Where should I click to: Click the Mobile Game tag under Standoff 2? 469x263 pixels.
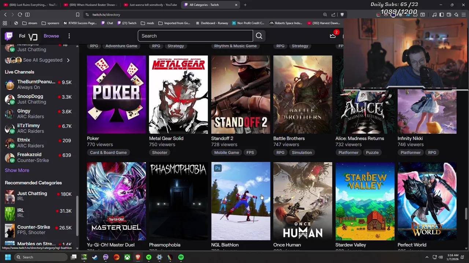point(226,152)
